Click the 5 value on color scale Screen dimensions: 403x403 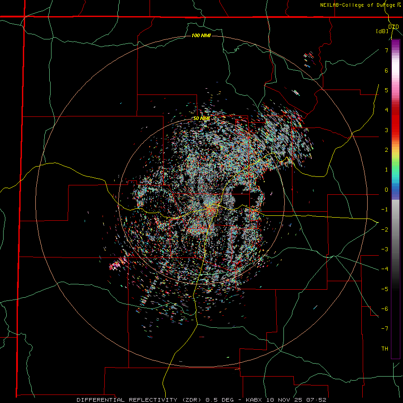pyautogui.click(x=386, y=90)
